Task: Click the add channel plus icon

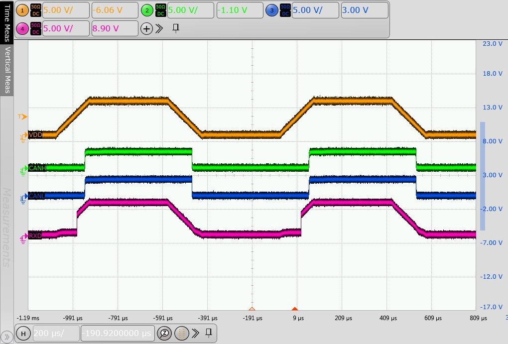Action: pyautogui.click(x=146, y=28)
